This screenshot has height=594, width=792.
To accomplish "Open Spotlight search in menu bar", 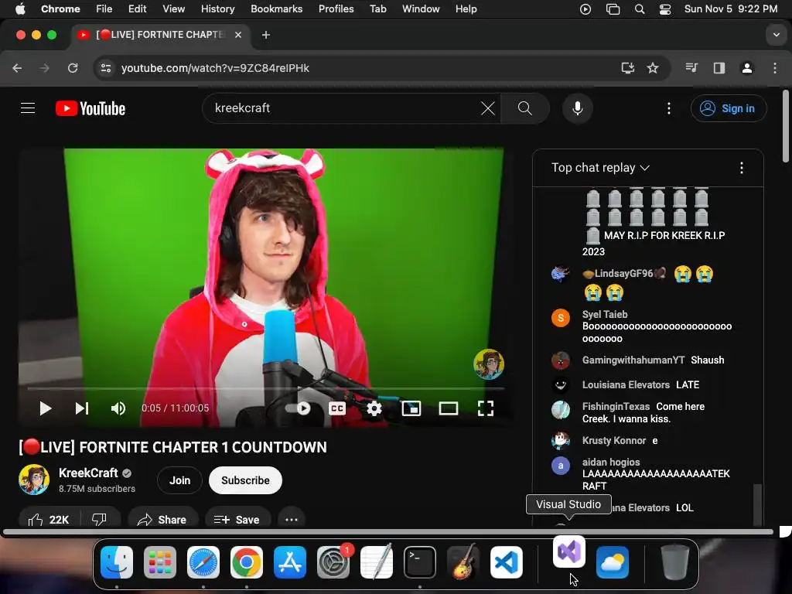I will [x=640, y=9].
